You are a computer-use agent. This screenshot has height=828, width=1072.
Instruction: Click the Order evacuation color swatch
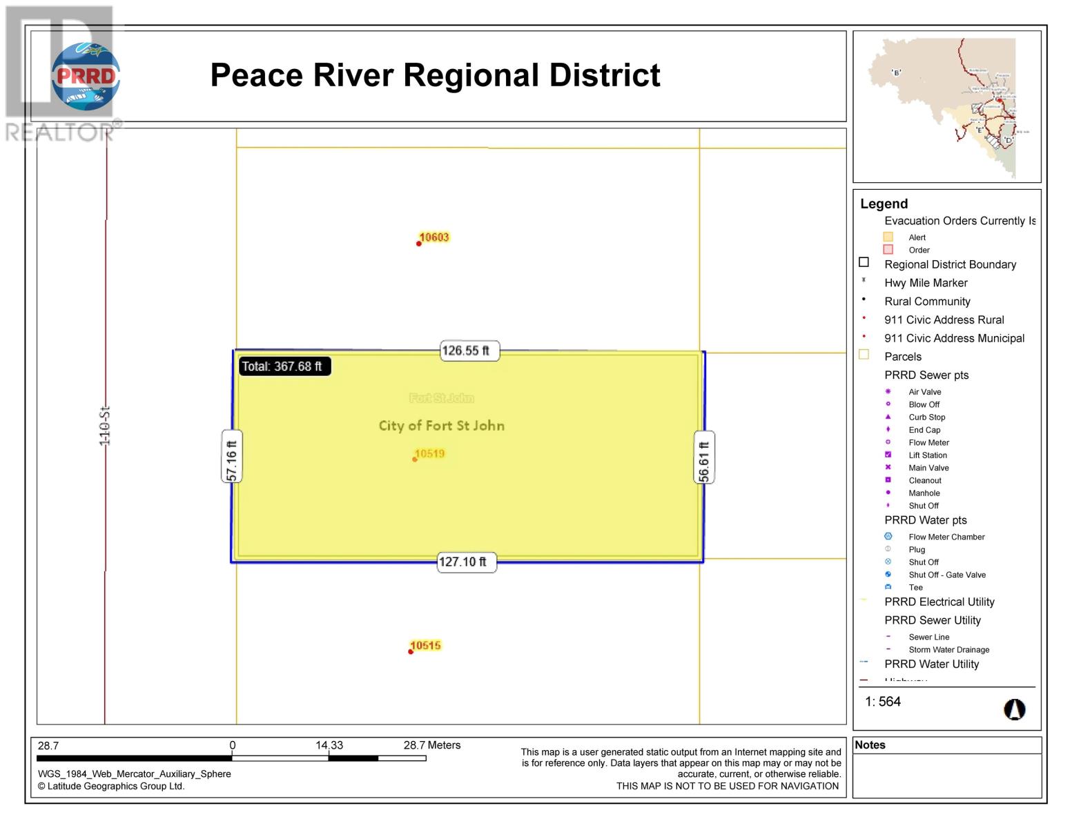888,249
